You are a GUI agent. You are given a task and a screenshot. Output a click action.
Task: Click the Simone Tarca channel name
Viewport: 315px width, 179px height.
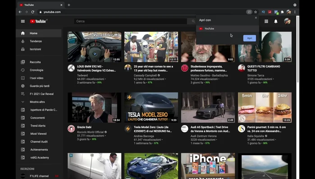click(x=256, y=75)
